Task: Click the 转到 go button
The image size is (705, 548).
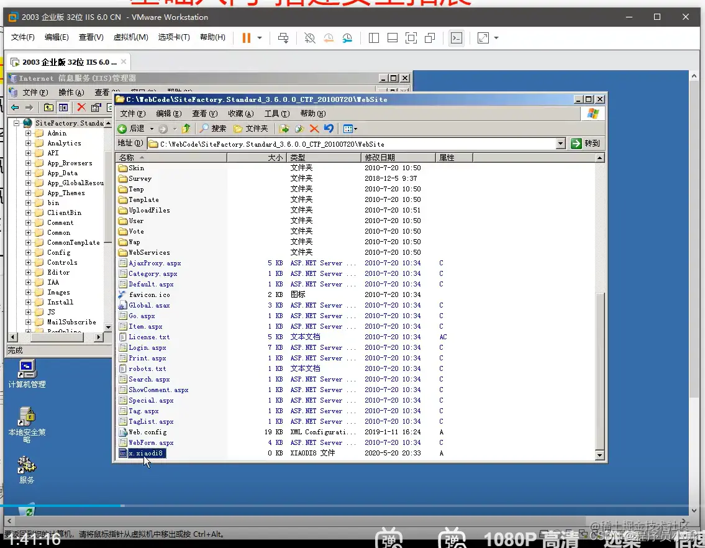Action: tap(585, 144)
